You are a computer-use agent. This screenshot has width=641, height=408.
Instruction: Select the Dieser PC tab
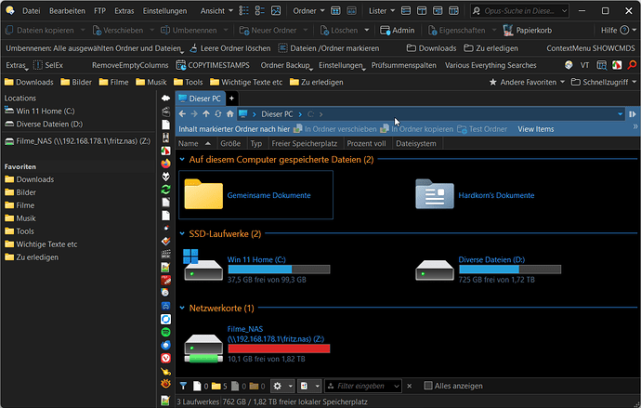pos(200,99)
